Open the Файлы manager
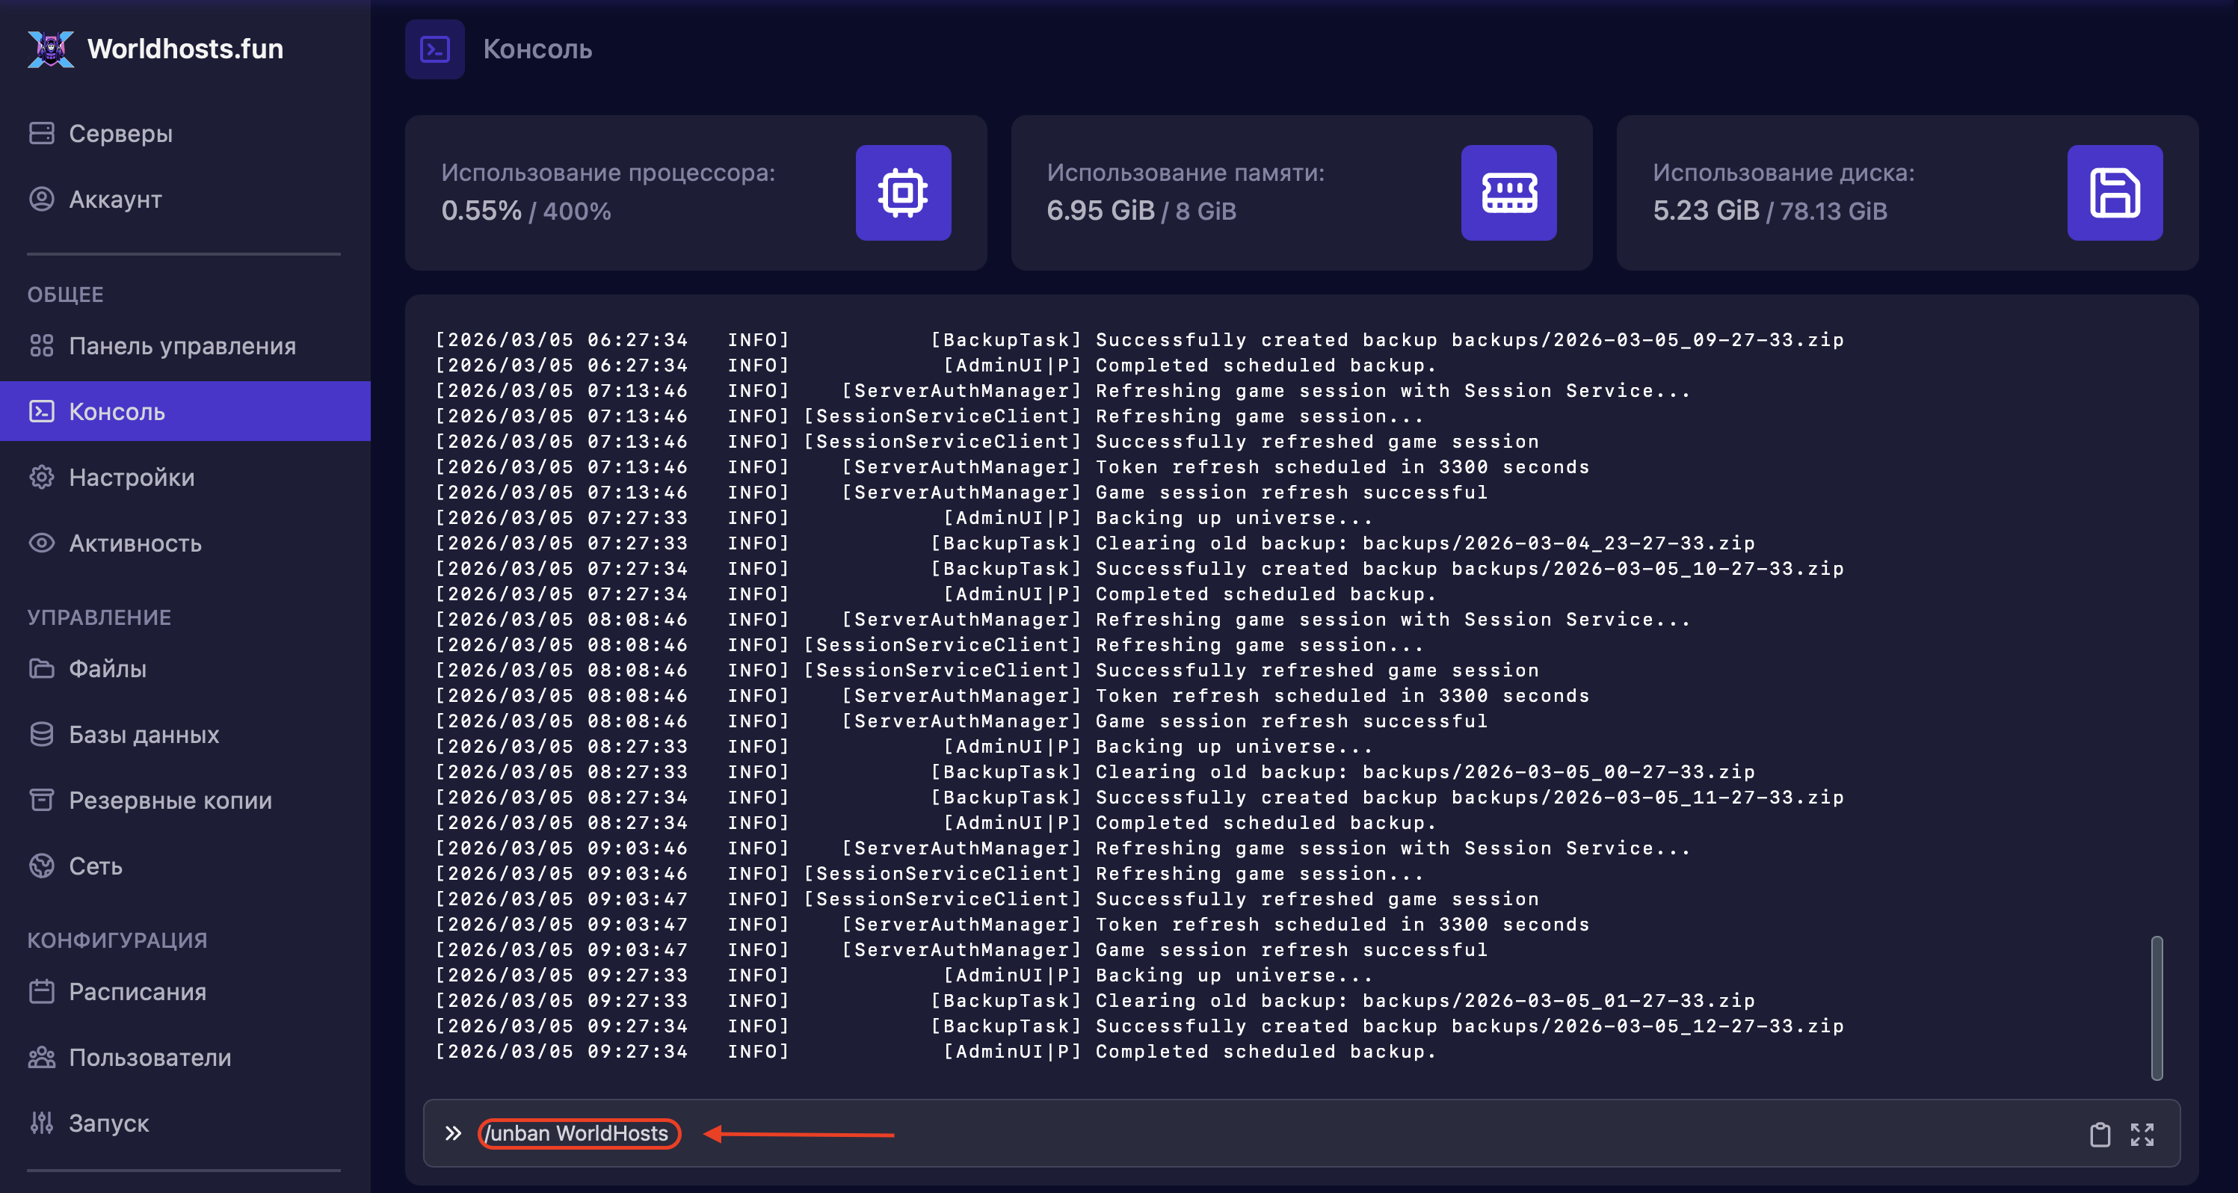Screen dimensions: 2238x1193 (x=107, y=668)
